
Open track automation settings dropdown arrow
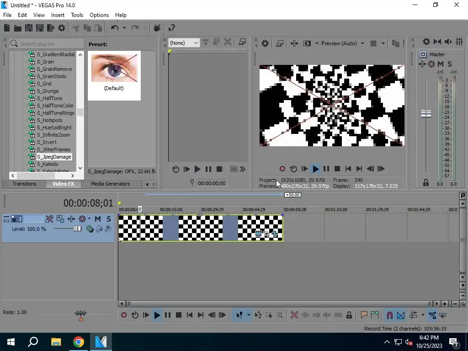pyautogui.click(x=89, y=219)
